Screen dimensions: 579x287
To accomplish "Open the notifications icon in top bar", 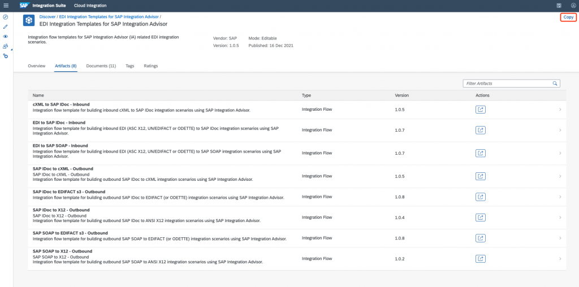I will 559,6.
